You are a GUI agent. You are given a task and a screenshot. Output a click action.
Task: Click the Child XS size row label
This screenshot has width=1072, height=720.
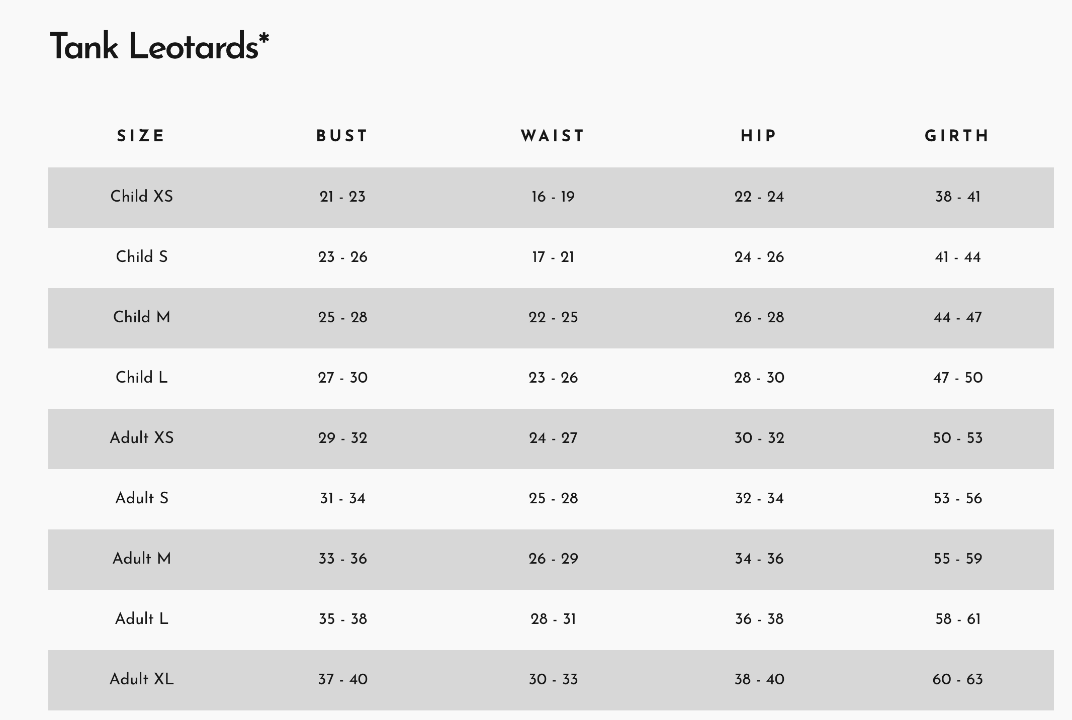pos(142,196)
